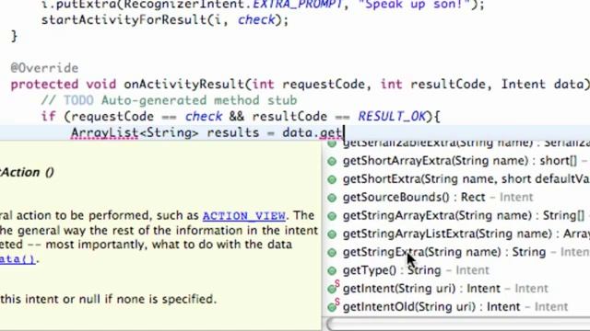The width and height of the screenshot is (590, 331).
Task: Click the horizontal scrollbar of proposal list
Action: point(458,324)
